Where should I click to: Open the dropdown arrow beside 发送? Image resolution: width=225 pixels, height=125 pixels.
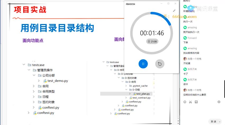pyautogui.click(x=220, y=122)
